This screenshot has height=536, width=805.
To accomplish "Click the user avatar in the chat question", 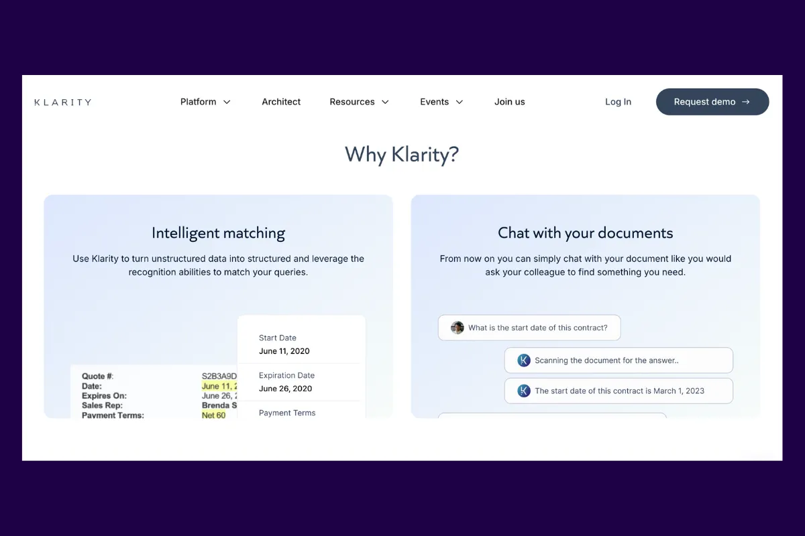I will (x=458, y=328).
